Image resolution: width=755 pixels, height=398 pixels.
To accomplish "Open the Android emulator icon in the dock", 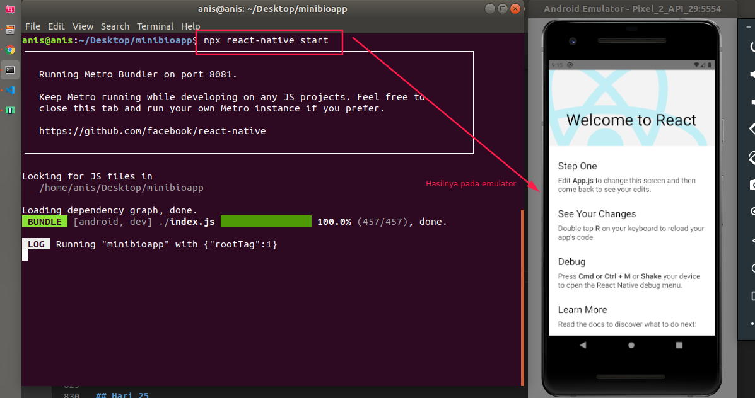I will pos(9,111).
